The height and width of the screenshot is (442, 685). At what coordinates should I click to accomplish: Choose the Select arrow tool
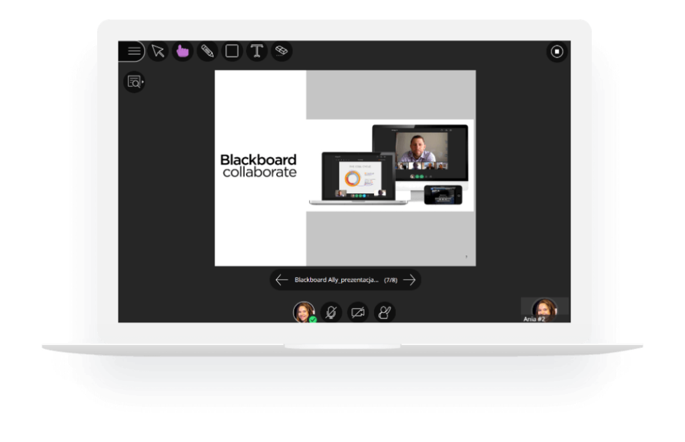158,51
